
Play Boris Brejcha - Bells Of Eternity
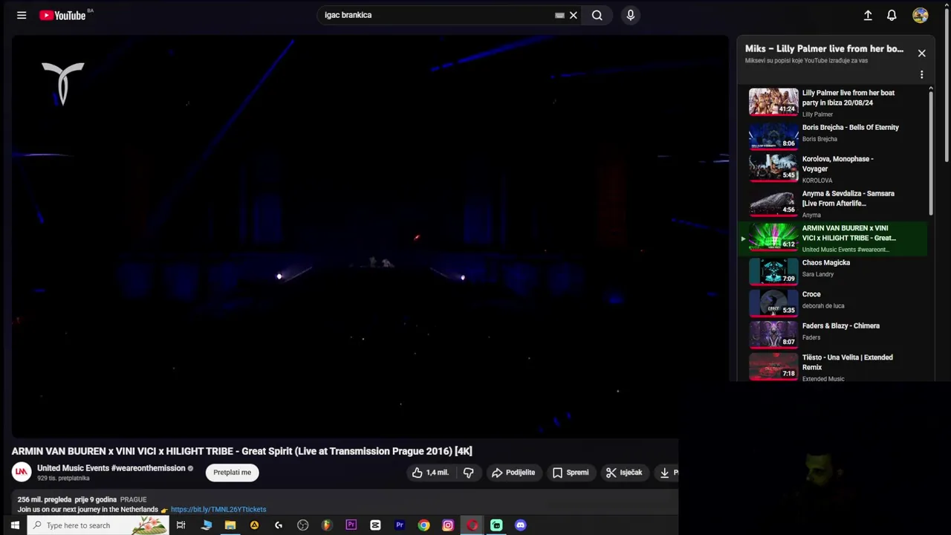coord(832,135)
